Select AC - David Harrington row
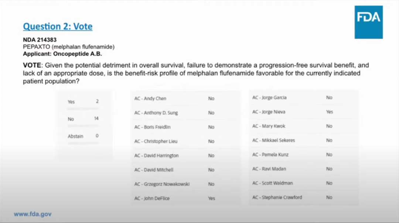399x223 pixels. (x=185, y=156)
